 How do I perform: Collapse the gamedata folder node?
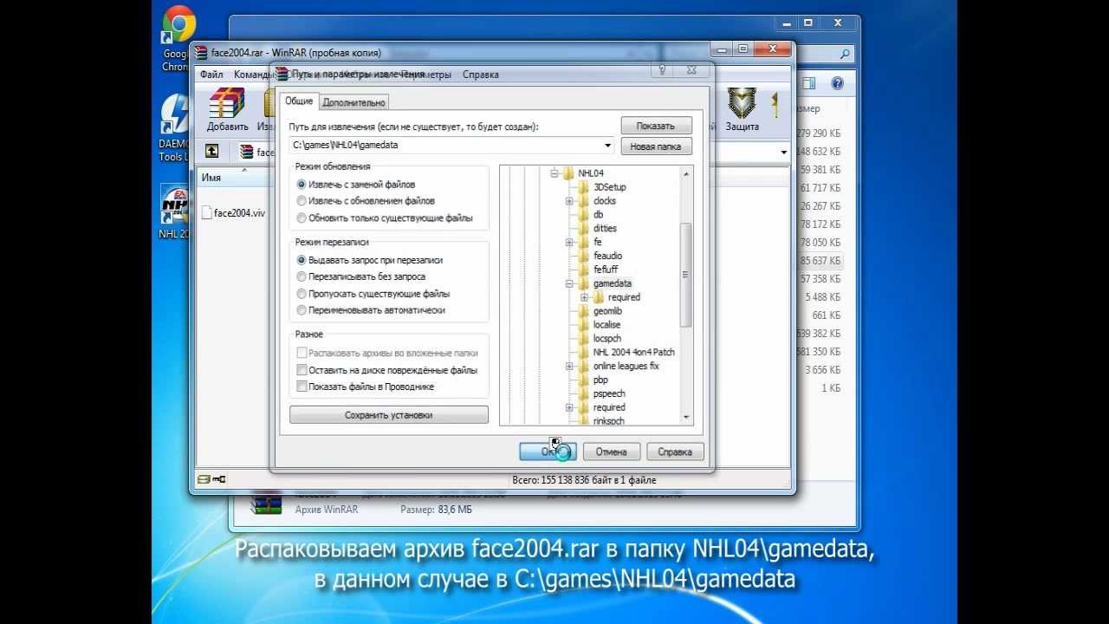pyautogui.click(x=569, y=283)
